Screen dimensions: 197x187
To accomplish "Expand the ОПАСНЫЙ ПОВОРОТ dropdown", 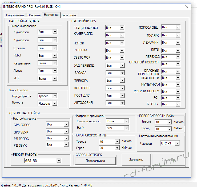I will [171, 64].
